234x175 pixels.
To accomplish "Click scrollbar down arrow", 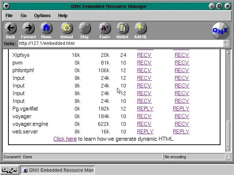I will (228, 149).
